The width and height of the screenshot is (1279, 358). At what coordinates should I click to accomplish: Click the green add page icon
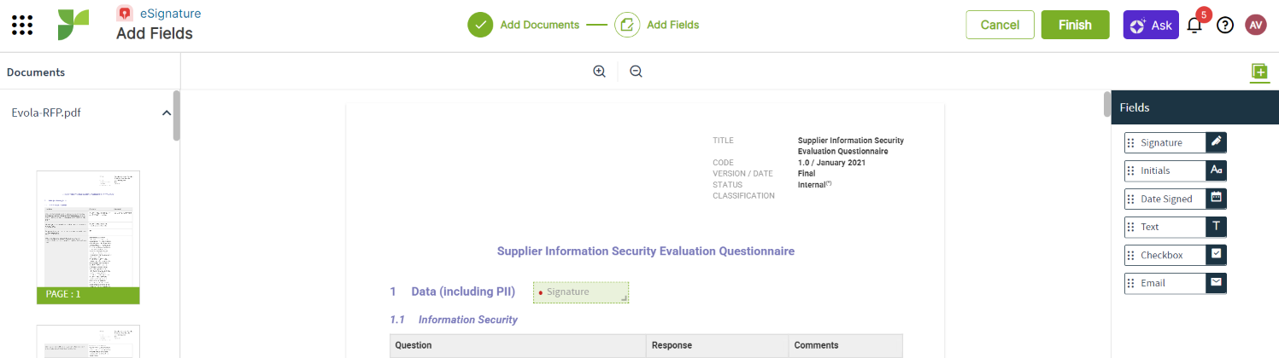pos(1258,72)
